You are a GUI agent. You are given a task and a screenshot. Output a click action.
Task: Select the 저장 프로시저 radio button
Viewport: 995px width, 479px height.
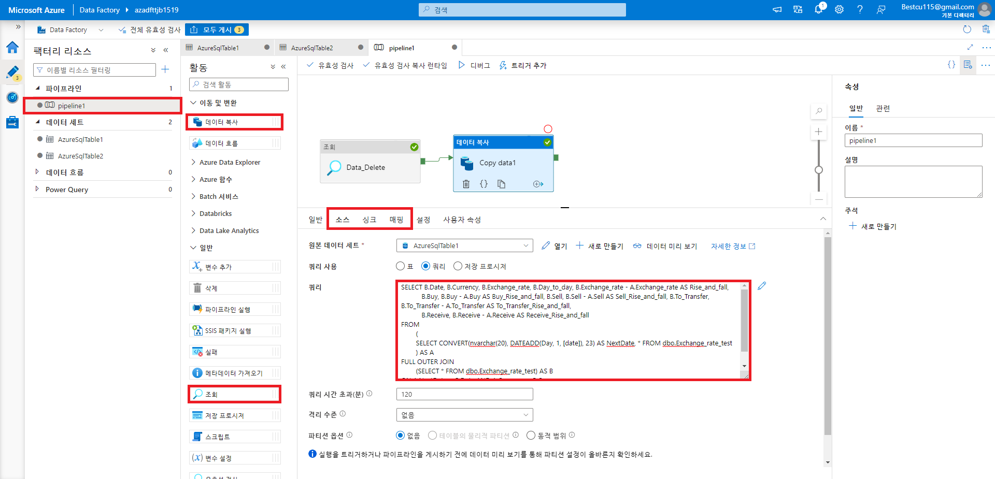[x=458, y=266]
